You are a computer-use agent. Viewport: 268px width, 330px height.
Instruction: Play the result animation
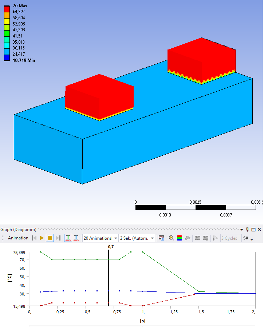coord(42,238)
